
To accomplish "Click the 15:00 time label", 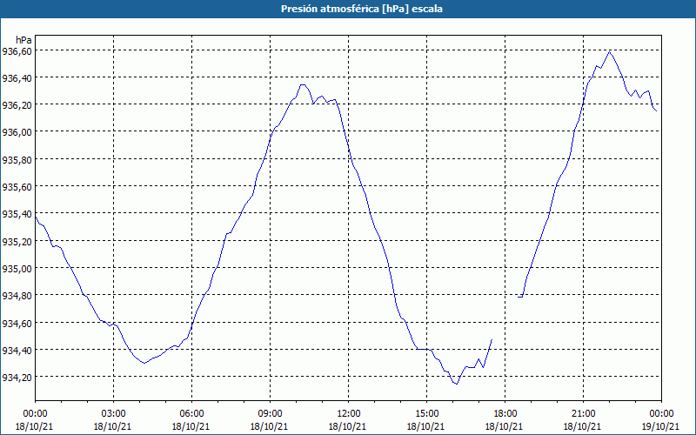I will pos(426,414).
